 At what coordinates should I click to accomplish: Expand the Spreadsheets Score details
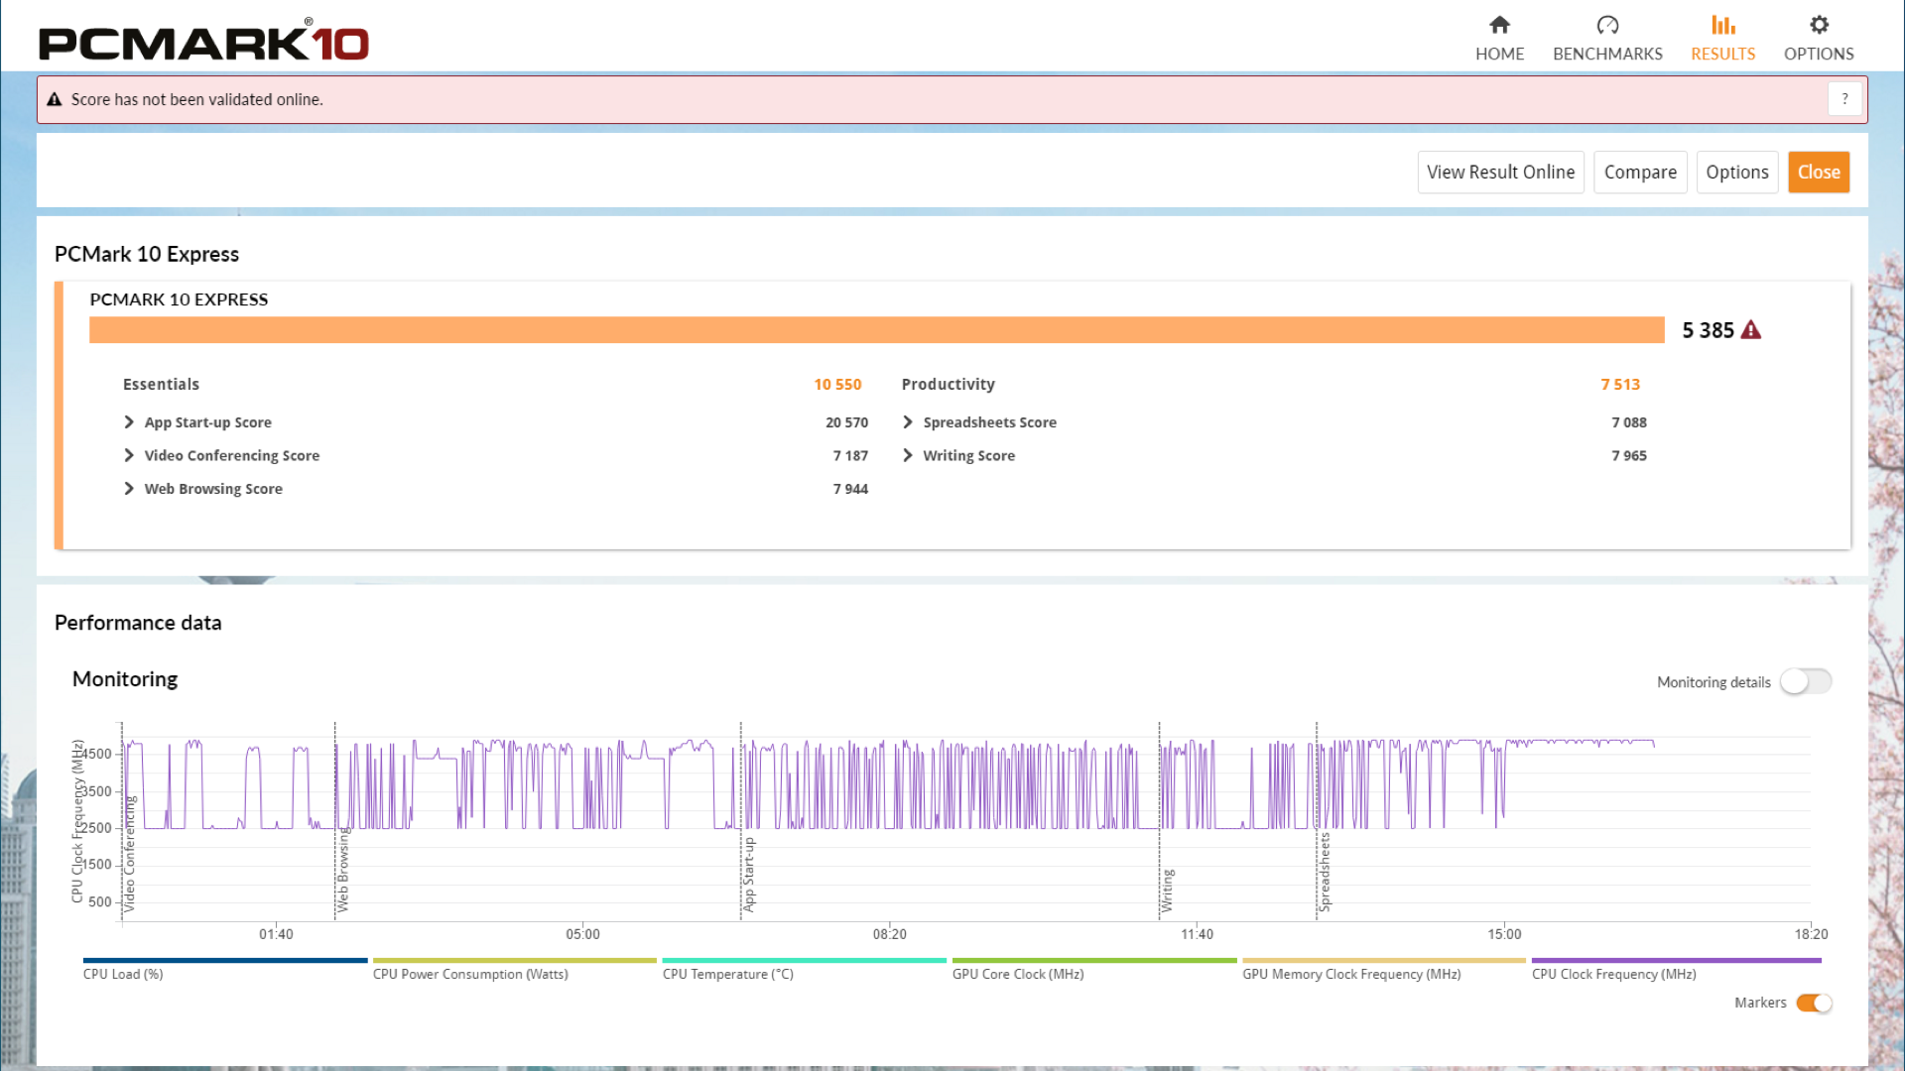tap(907, 421)
